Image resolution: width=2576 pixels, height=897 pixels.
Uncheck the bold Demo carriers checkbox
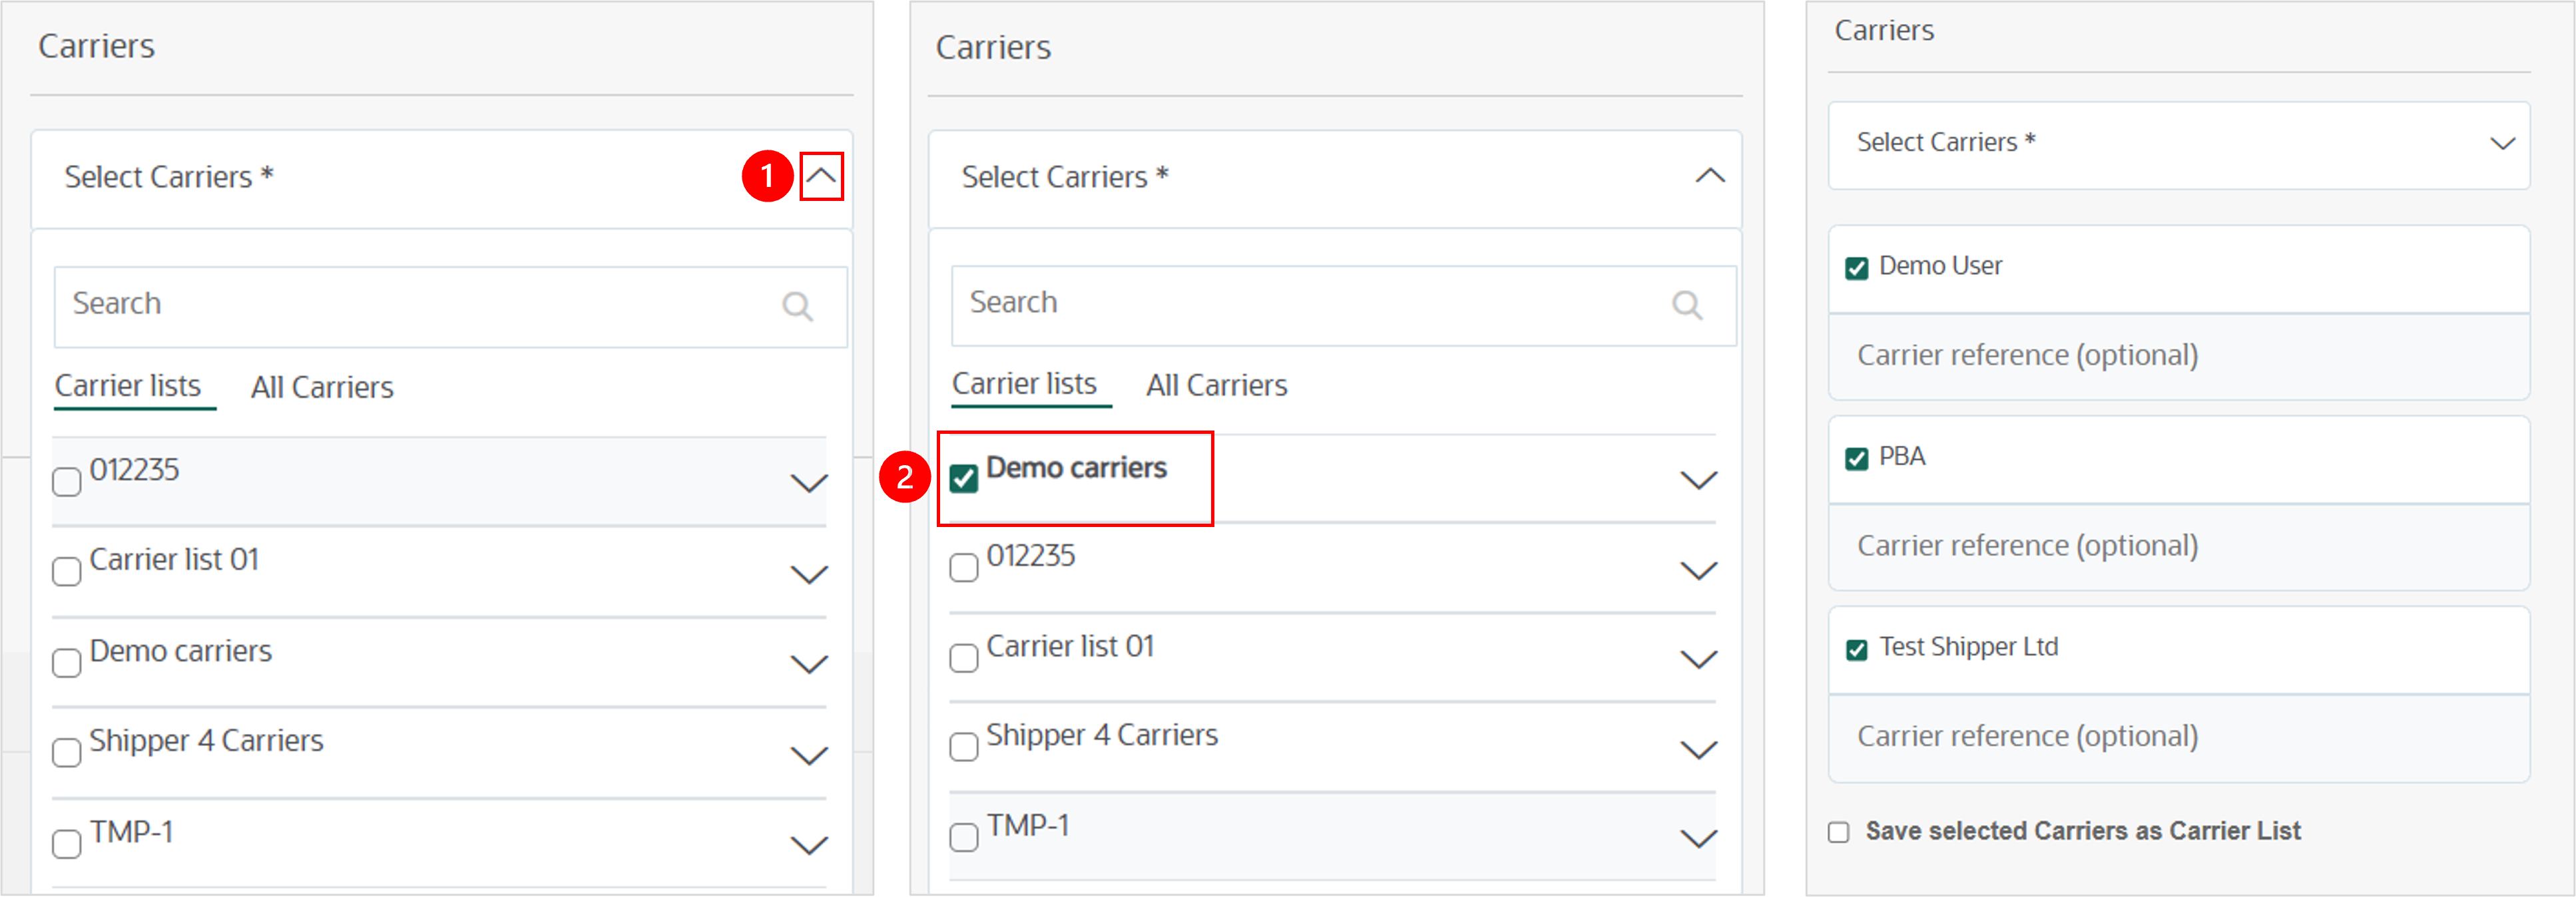pyautogui.click(x=964, y=480)
